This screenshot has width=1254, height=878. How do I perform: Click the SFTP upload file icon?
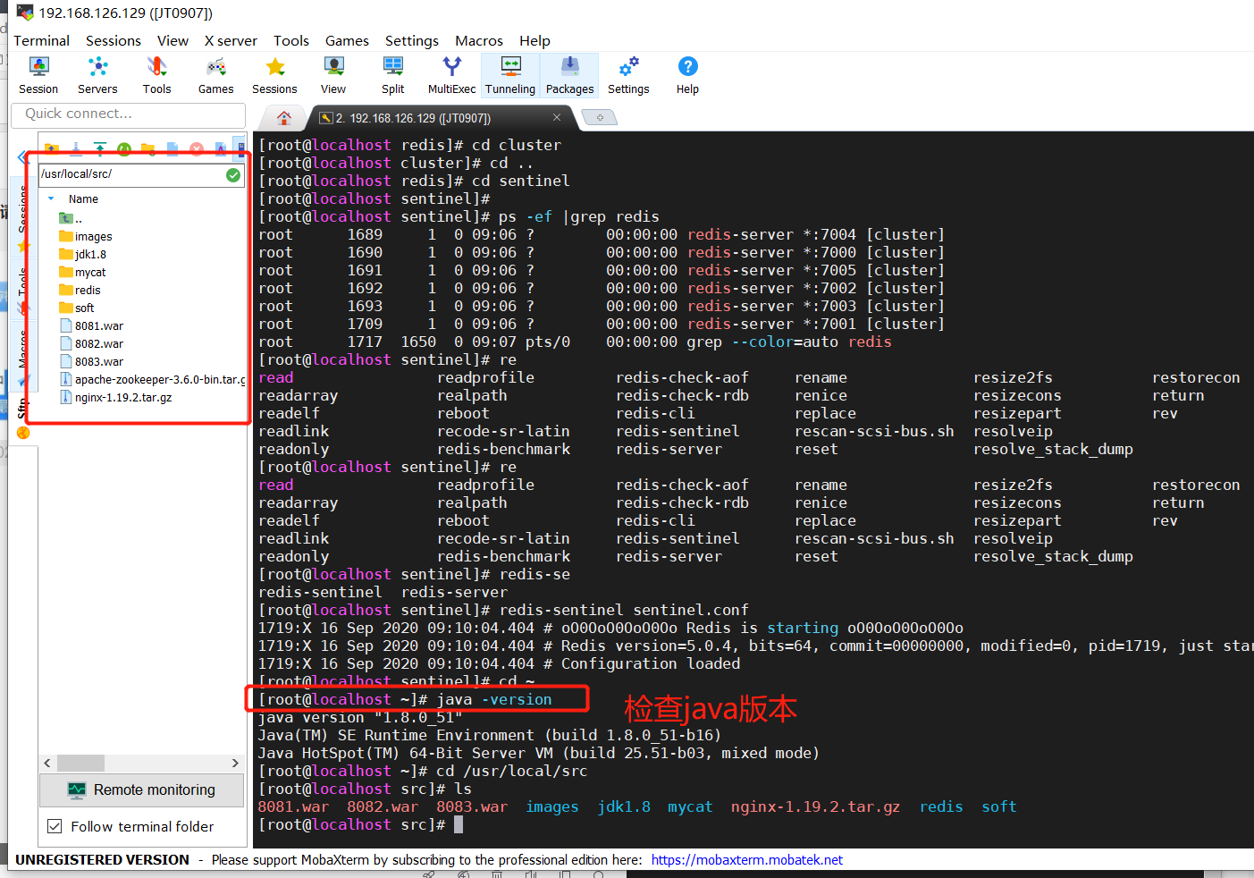tap(100, 149)
